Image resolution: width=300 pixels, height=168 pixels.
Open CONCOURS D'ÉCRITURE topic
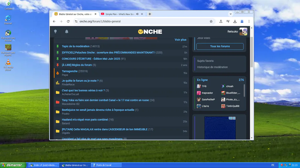(x=91, y=59)
